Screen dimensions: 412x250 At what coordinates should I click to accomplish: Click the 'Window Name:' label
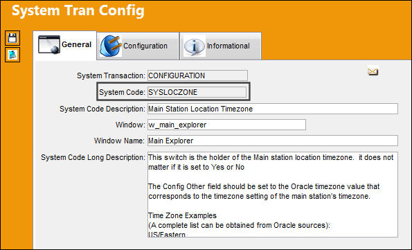pos(119,141)
